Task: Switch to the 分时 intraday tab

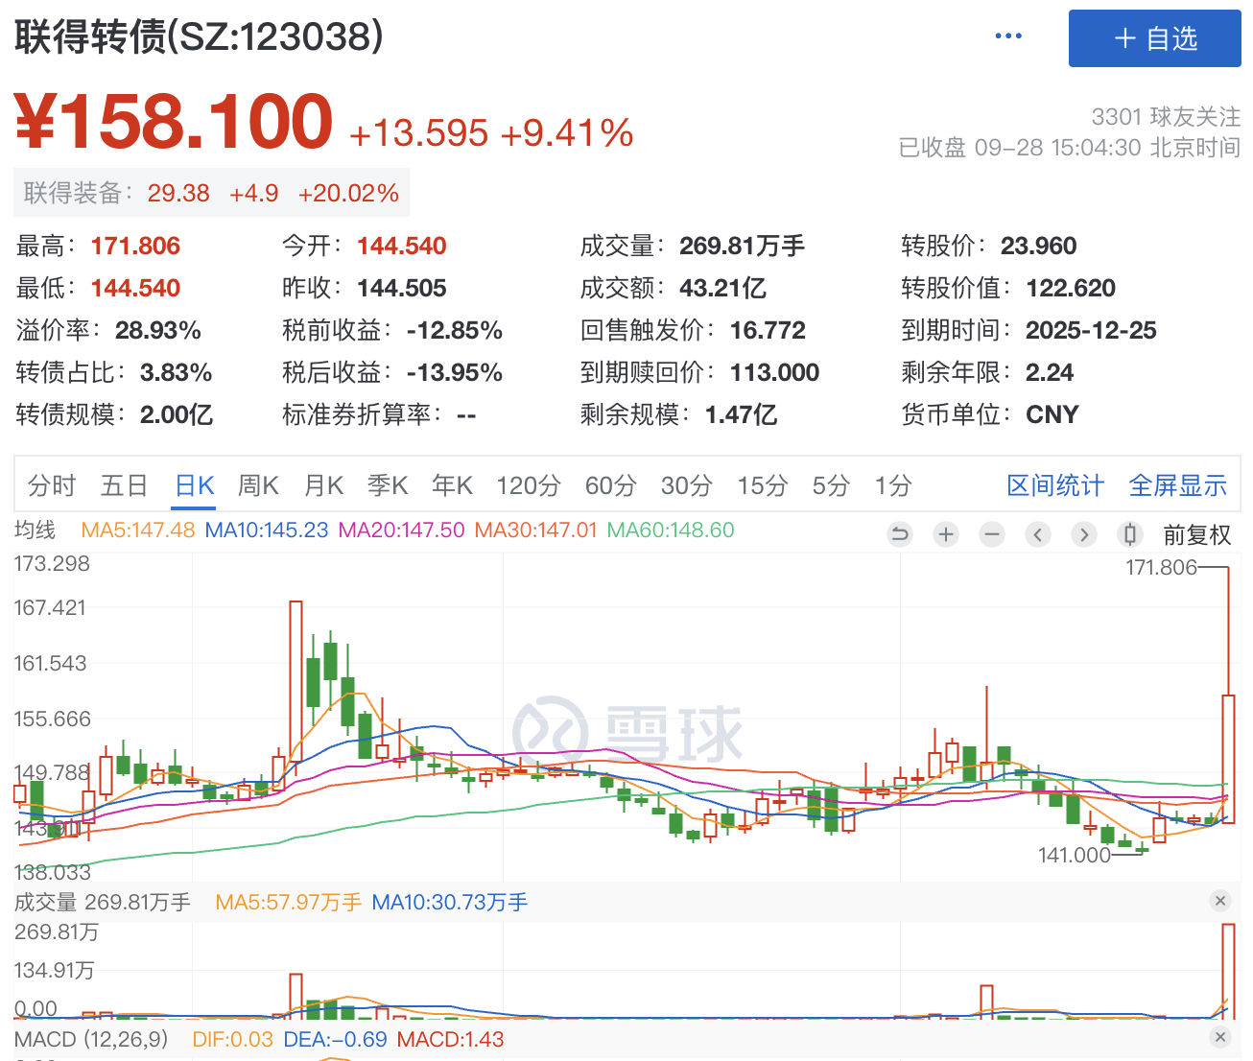Action: [52, 485]
